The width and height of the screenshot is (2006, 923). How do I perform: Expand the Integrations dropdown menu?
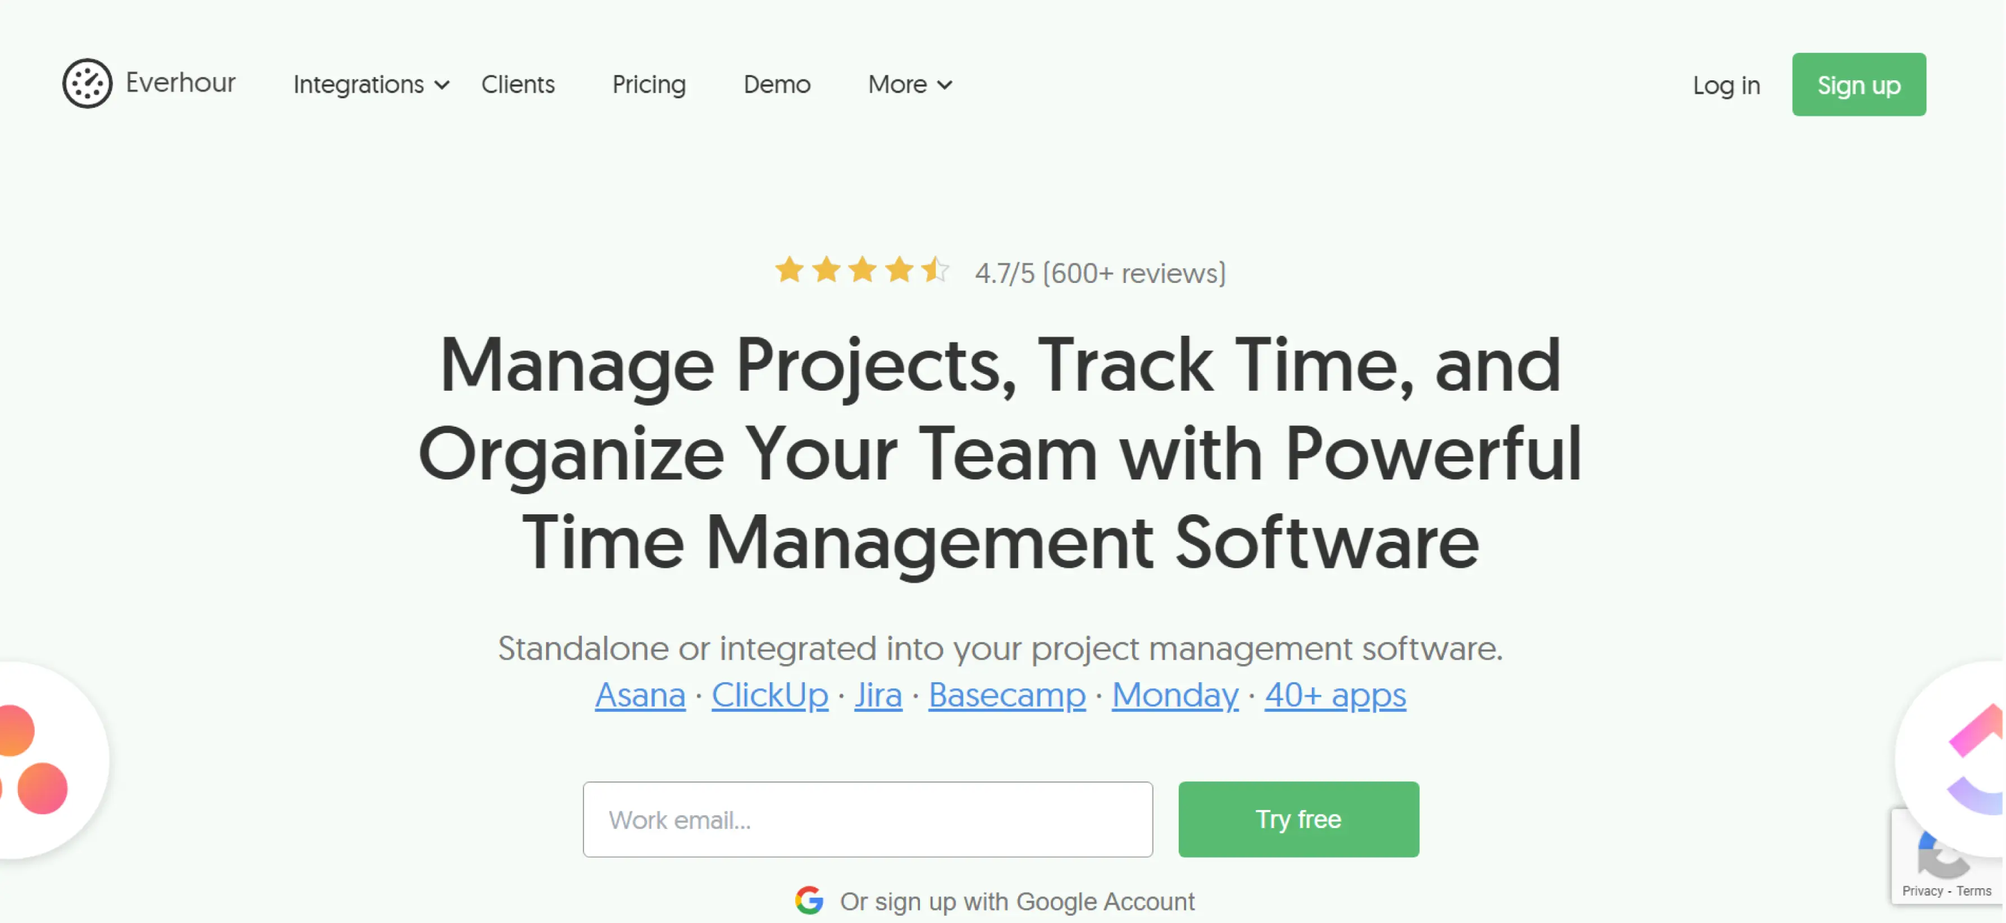(x=371, y=84)
